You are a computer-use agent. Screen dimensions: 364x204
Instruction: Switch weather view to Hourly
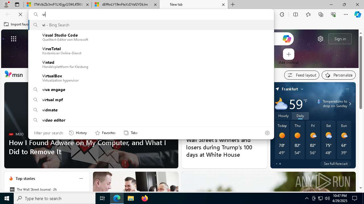[284, 116]
